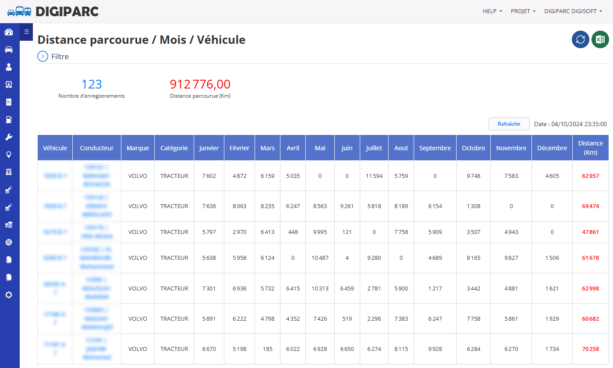Viewport: 613px width, 368px height.
Task: Open the driver ID badge sidebar icon
Action: pyautogui.click(x=9, y=85)
